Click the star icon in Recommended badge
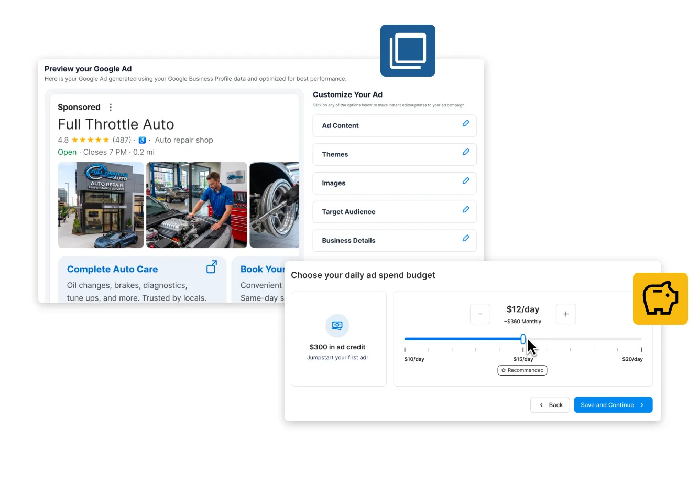The width and height of the screenshot is (699, 481). 504,370
